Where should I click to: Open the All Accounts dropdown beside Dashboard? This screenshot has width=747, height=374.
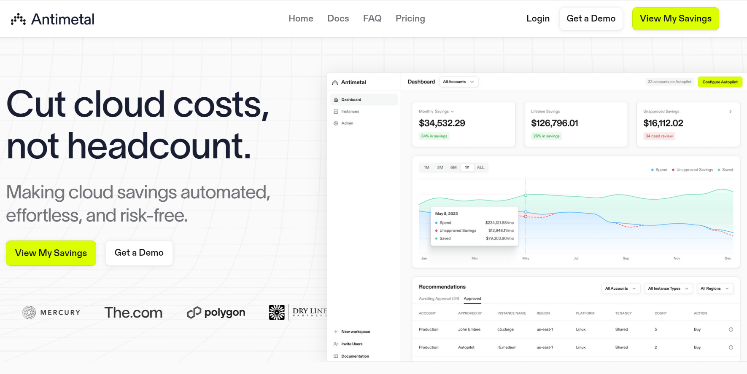pos(458,82)
